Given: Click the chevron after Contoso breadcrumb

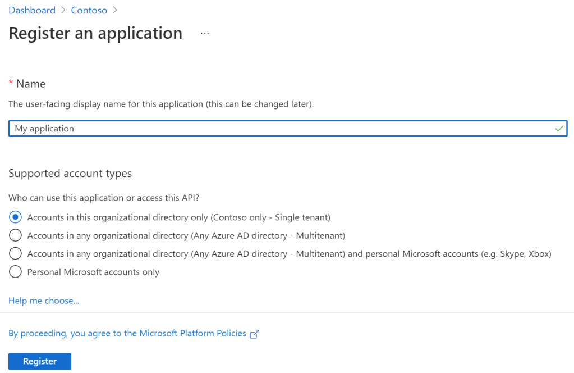Looking at the screenshot, I should [115, 11].
